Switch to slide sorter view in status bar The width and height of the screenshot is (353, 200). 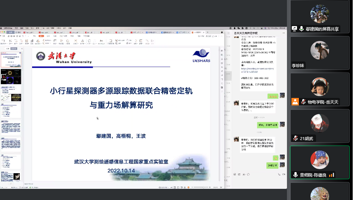178,187
